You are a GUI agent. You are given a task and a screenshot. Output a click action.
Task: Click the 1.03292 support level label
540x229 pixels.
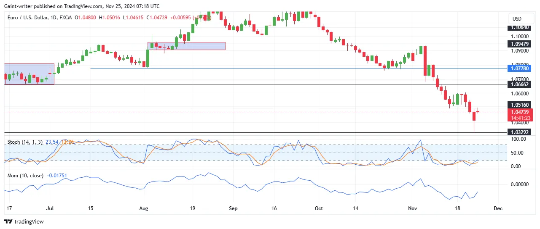(x=520, y=132)
